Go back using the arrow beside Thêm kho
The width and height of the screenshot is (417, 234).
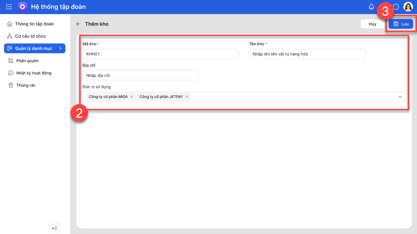(78, 24)
